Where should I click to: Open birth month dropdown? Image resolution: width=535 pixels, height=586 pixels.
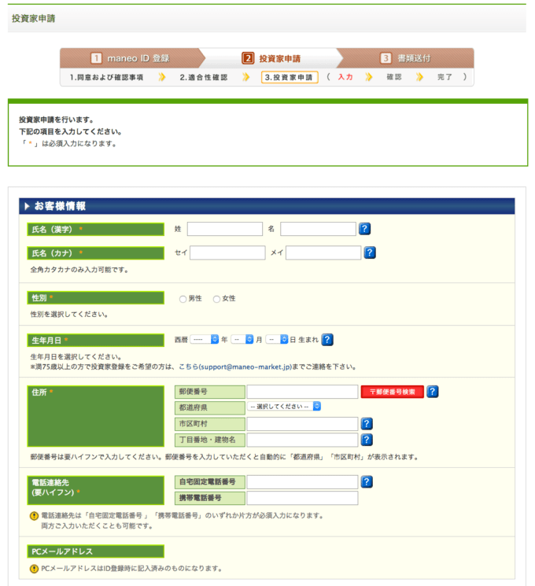pos(242,339)
